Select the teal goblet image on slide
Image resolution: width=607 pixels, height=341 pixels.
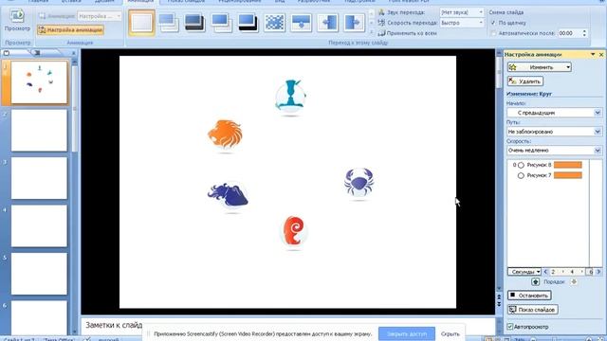290,97
